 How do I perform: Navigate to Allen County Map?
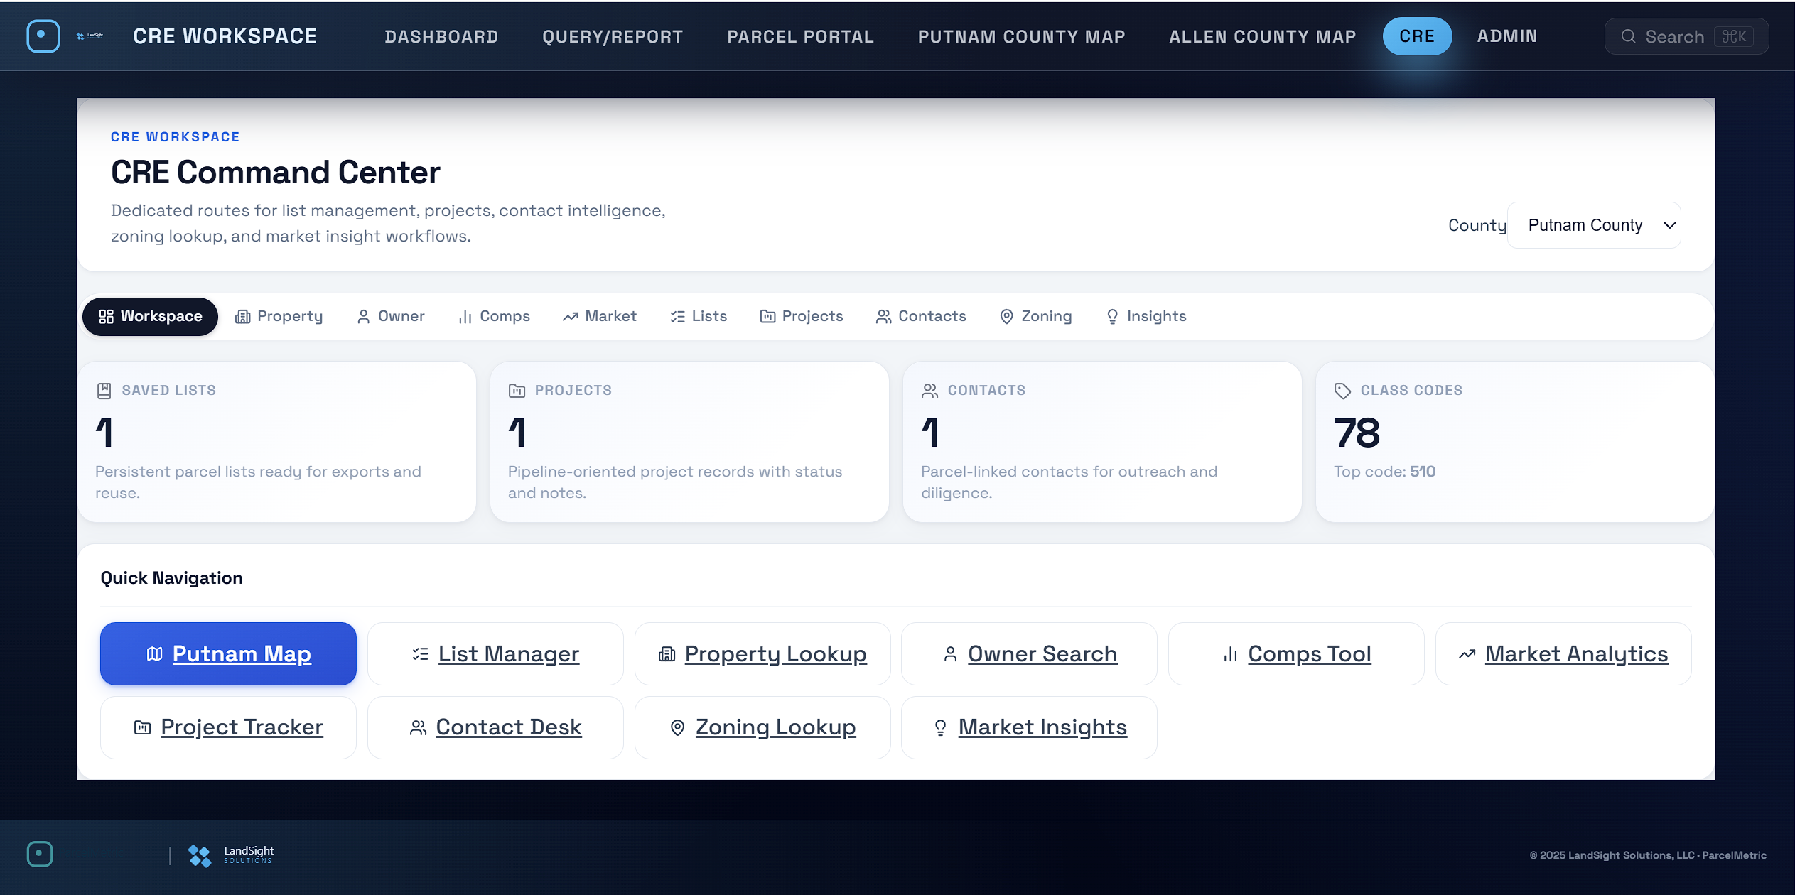tap(1262, 36)
